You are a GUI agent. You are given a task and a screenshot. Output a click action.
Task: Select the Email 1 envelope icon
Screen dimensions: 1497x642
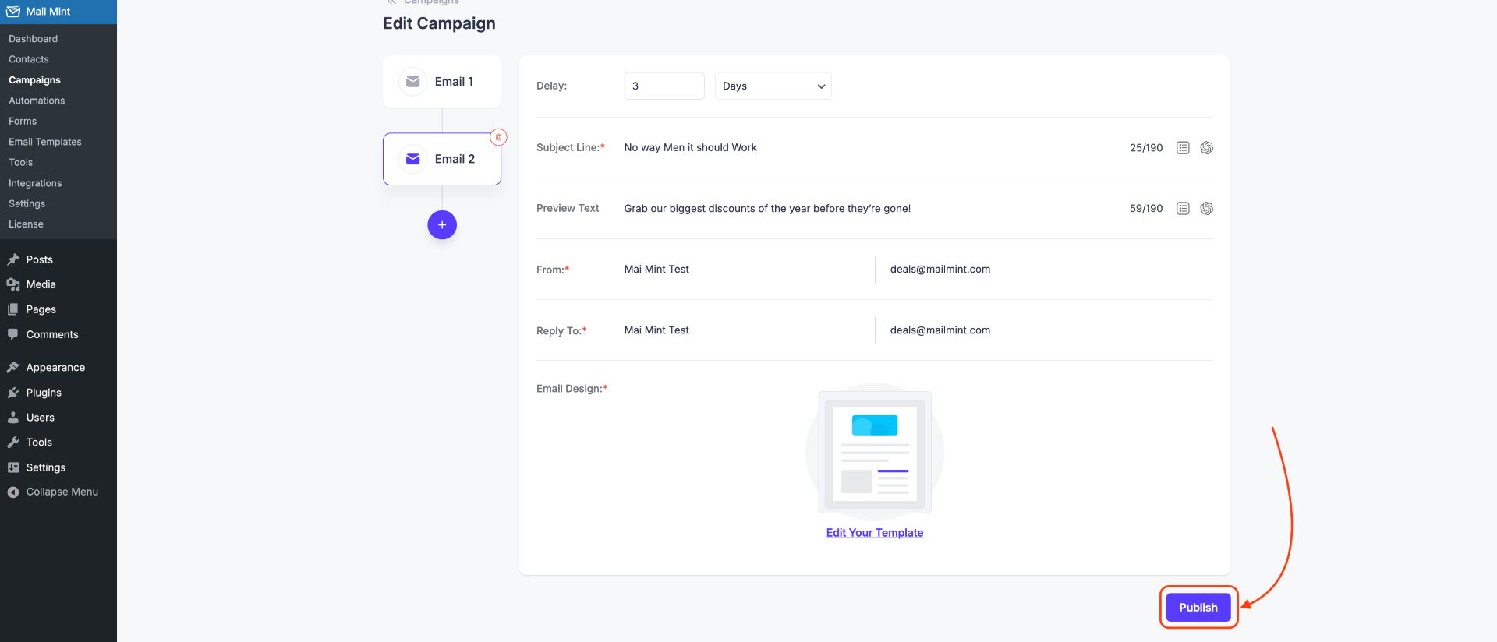pos(413,82)
